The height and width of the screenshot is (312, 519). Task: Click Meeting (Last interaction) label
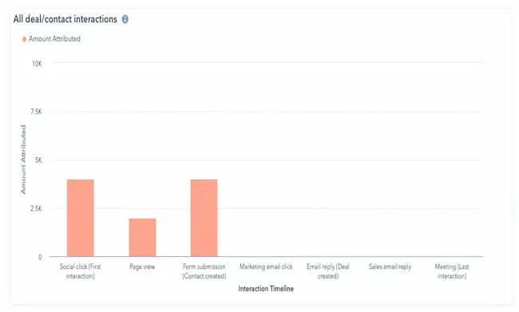tap(452, 271)
